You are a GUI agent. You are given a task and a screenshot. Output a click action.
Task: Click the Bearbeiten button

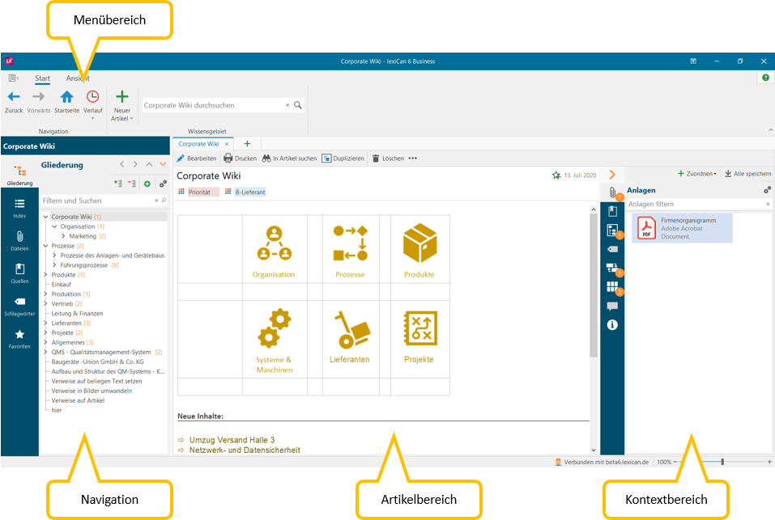click(197, 159)
